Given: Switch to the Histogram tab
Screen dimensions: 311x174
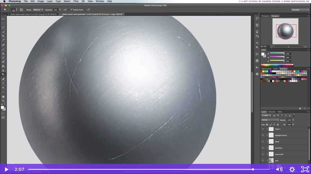Looking at the screenshot, I should 265,16.
